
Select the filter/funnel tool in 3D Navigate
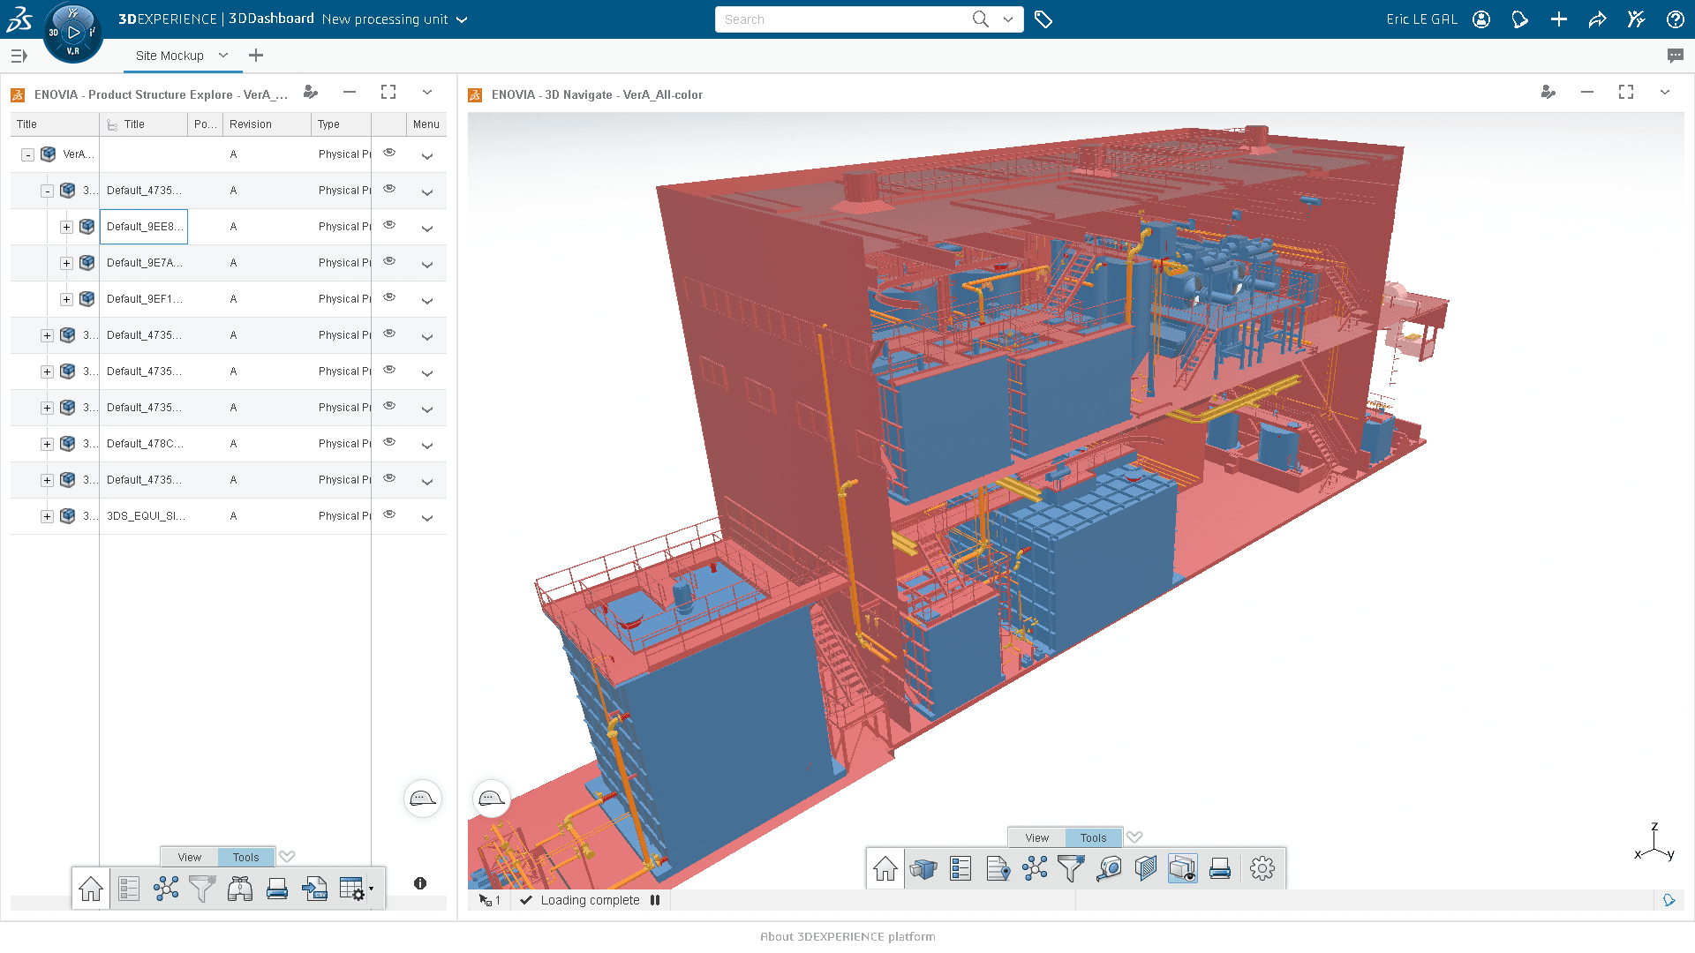click(1071, 868)
